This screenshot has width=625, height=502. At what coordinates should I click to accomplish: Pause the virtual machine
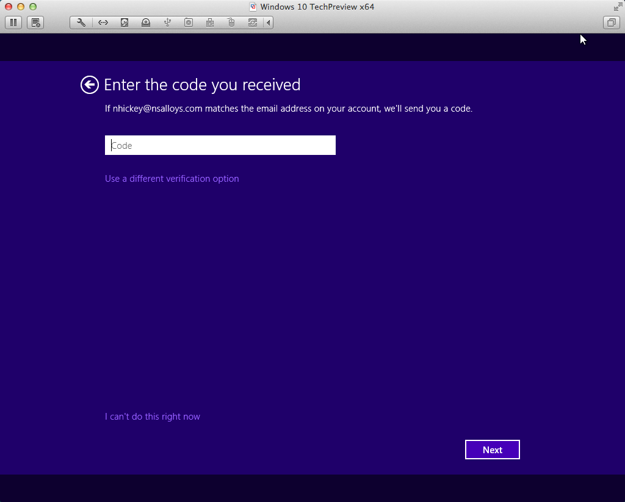13,23
